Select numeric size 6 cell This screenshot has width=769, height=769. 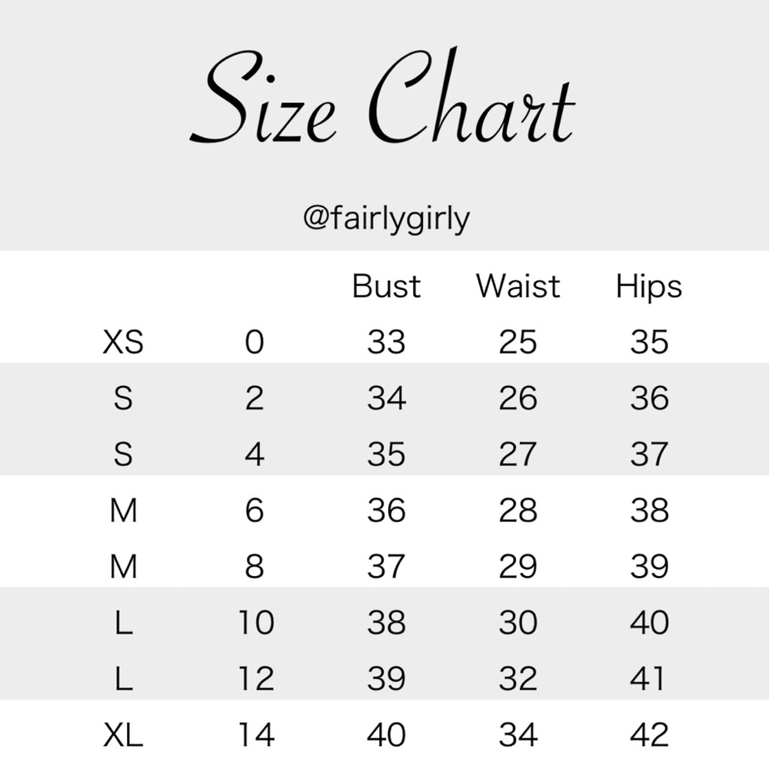[255, 511]
